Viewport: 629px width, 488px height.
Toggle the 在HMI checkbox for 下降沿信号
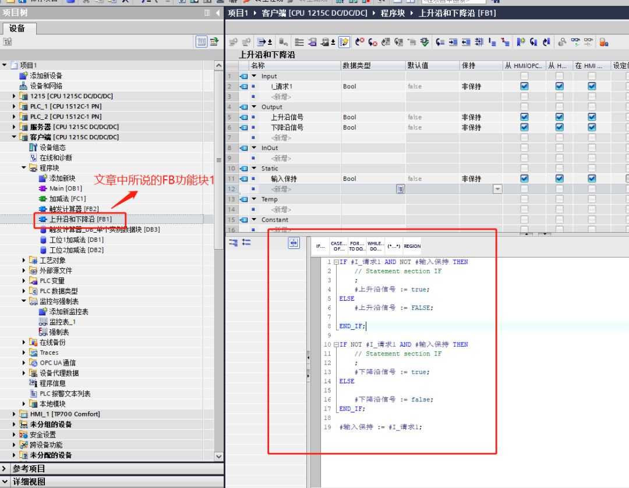pos(592,127)
